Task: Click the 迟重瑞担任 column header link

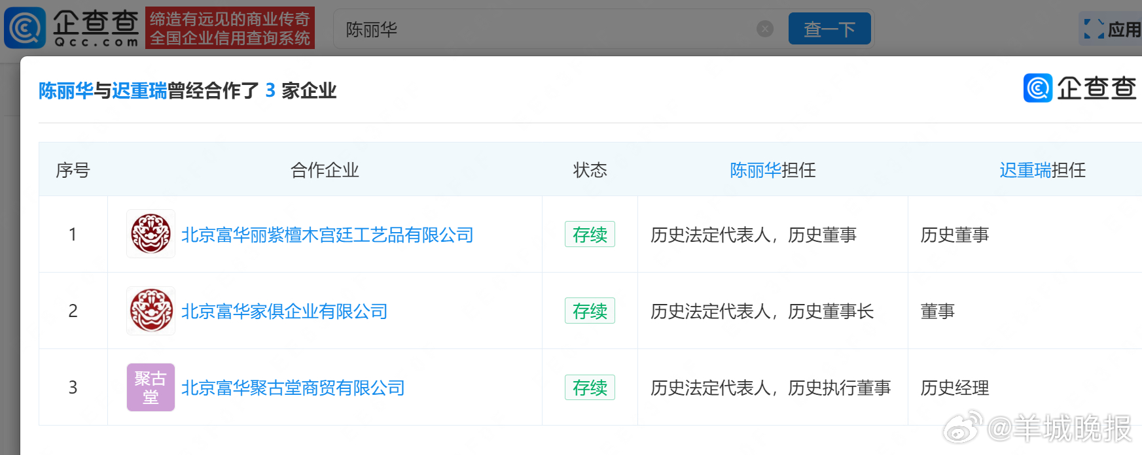Action: (x=1024, y=170)
